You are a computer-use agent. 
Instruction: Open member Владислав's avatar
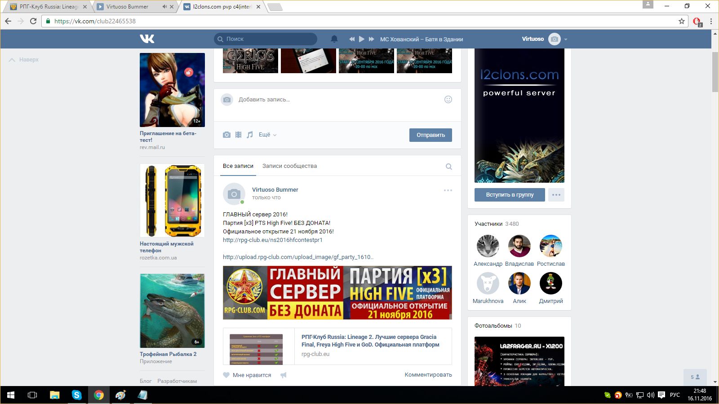coord(519,246)
